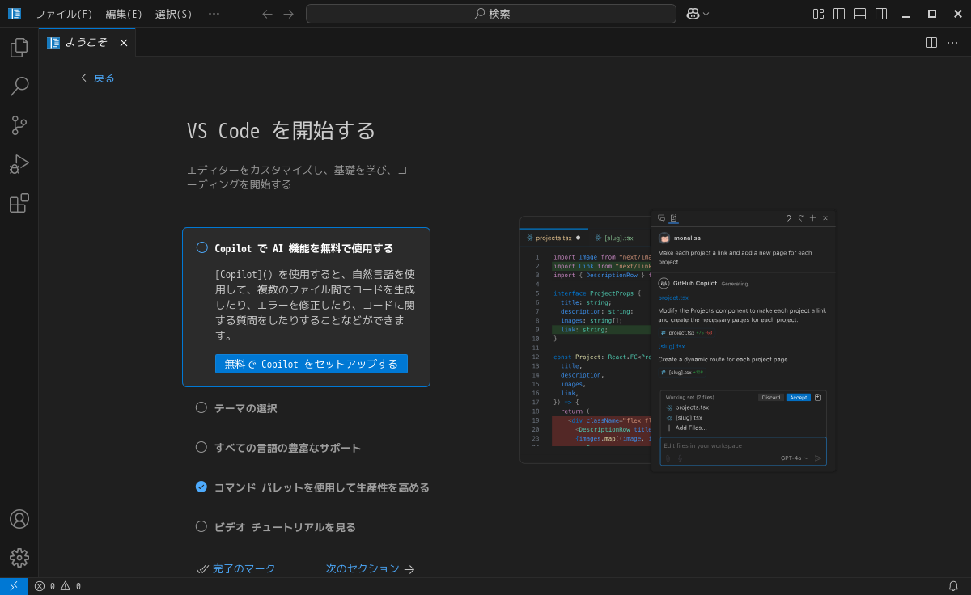971x595 pixels.
Task: Open the Explorer view in activity bar
Action: [19, 48]
